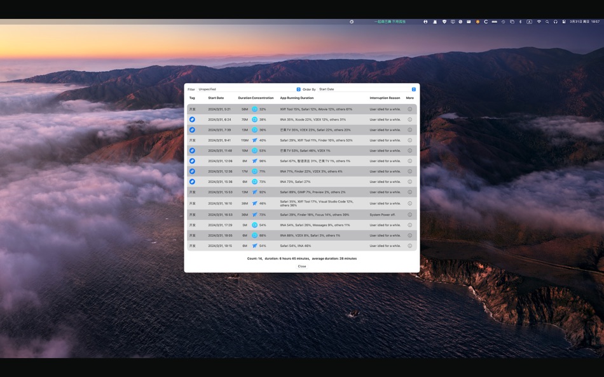
Task: Sort by the Start Date column header
Action: [216, 98]
